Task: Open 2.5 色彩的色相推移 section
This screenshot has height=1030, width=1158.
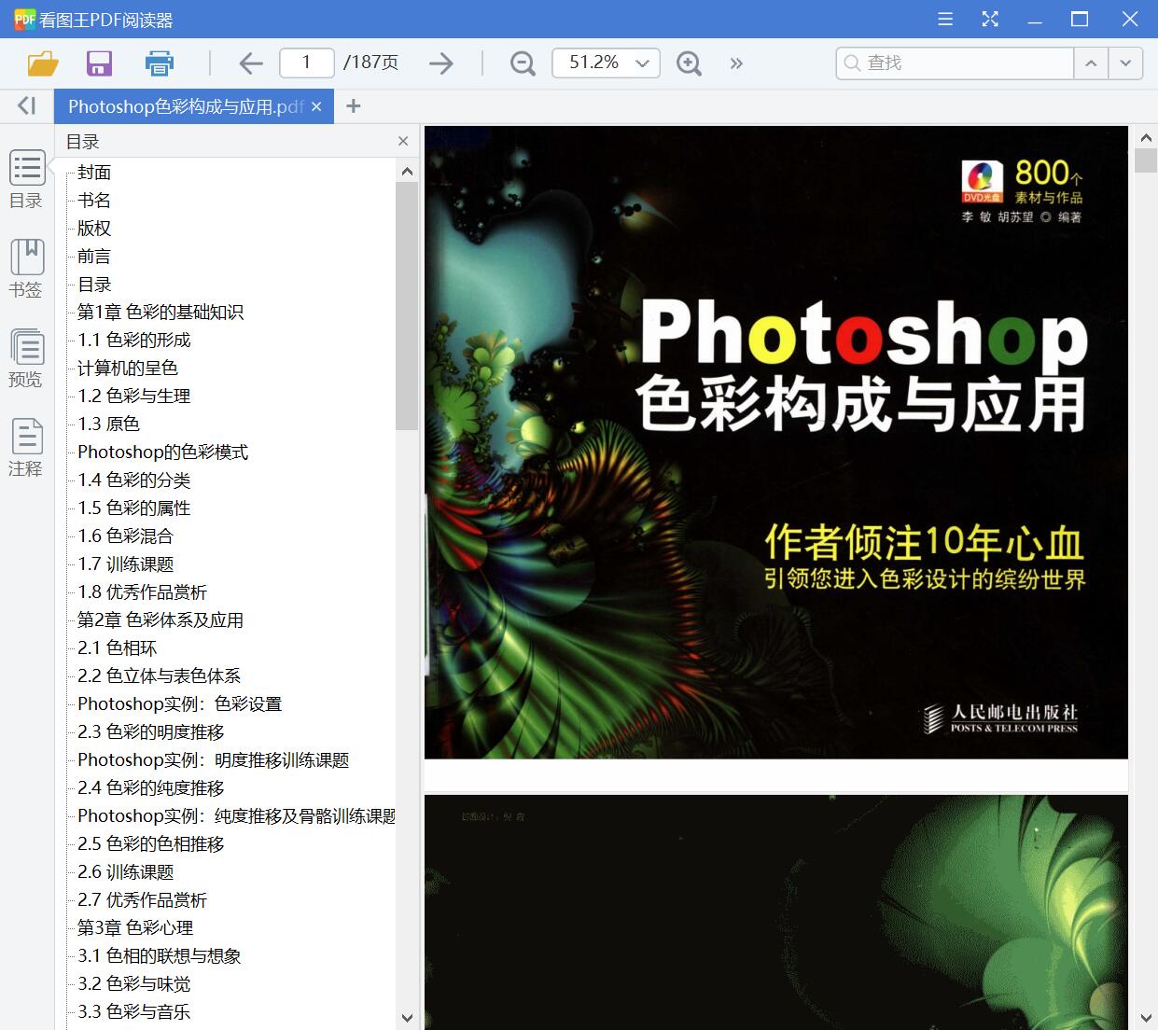Action: [x=151, y=843]
